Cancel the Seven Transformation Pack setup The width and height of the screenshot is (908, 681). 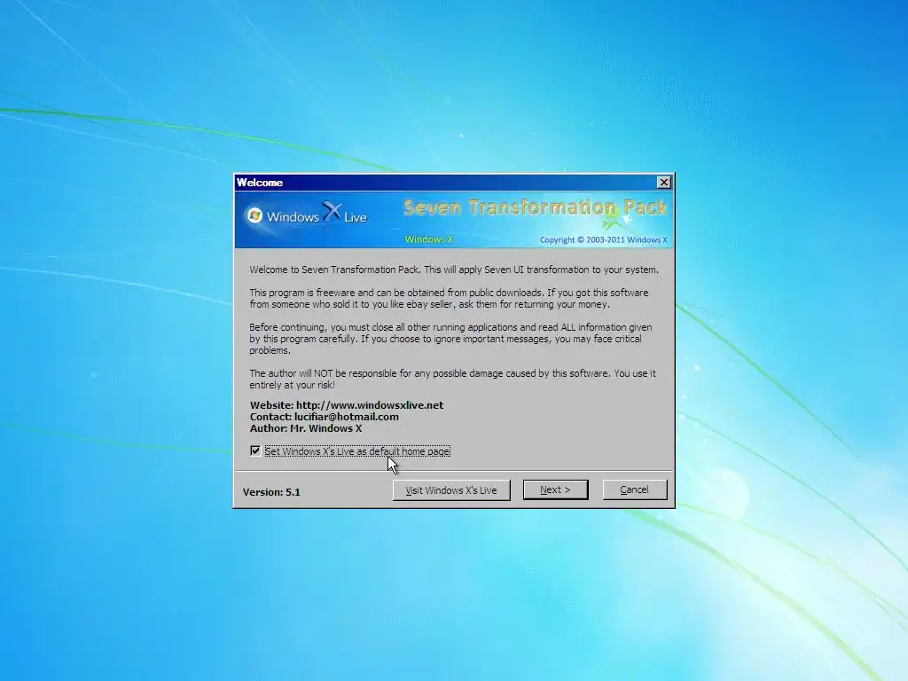[635, 489]
